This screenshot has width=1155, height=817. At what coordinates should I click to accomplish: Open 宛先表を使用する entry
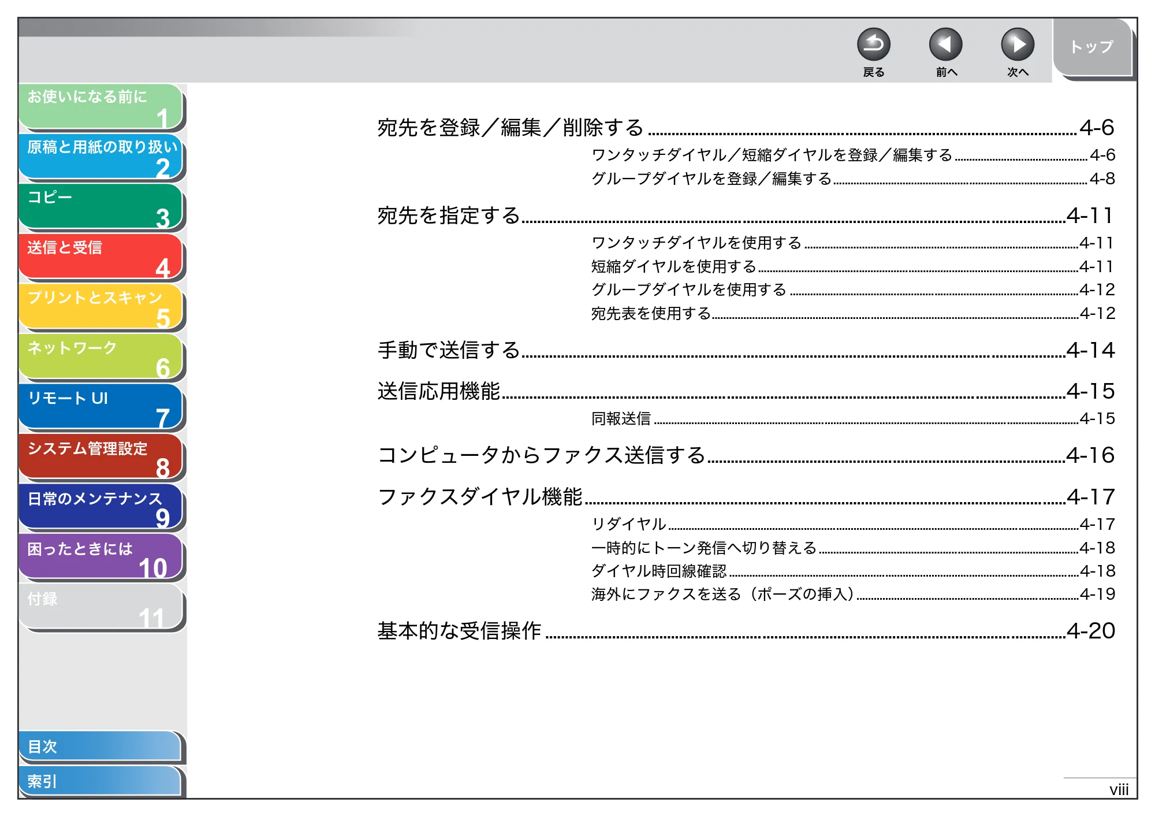(x=853, y=313)
